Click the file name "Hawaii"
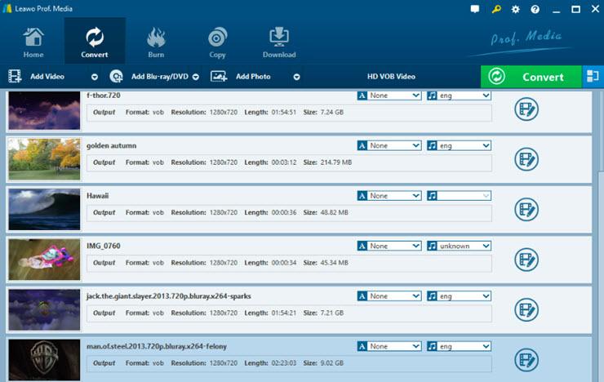The image size is (604, 382). (x=97, y=196)
